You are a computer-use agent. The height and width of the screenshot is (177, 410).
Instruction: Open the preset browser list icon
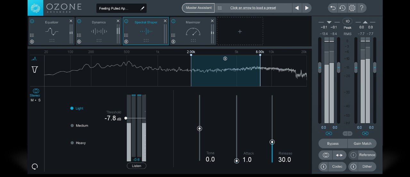point(220,8)
